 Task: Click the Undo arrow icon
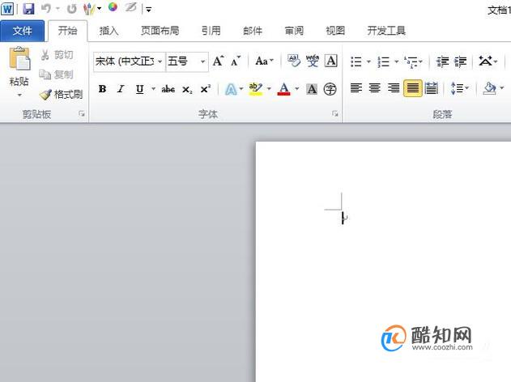[x=46, y=8]
